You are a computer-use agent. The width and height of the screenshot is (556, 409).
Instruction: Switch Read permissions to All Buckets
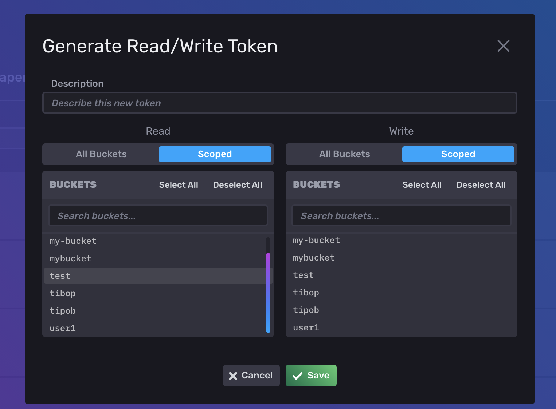click(x=101, y=154)
